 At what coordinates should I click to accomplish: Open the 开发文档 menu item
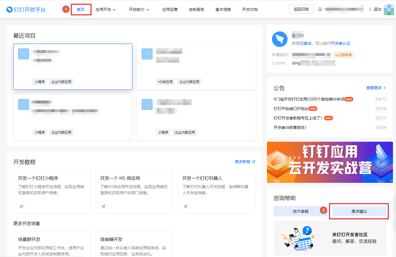(x=250, y=9)
